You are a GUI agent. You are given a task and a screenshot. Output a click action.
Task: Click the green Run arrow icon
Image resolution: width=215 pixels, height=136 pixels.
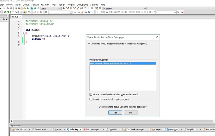pos(28,8)
